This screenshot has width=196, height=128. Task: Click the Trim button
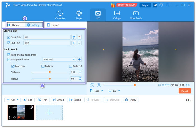pos(43,100)
